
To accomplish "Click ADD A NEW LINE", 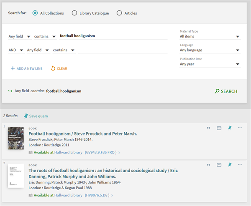I will pyautogui.click(x=26, y=68).
